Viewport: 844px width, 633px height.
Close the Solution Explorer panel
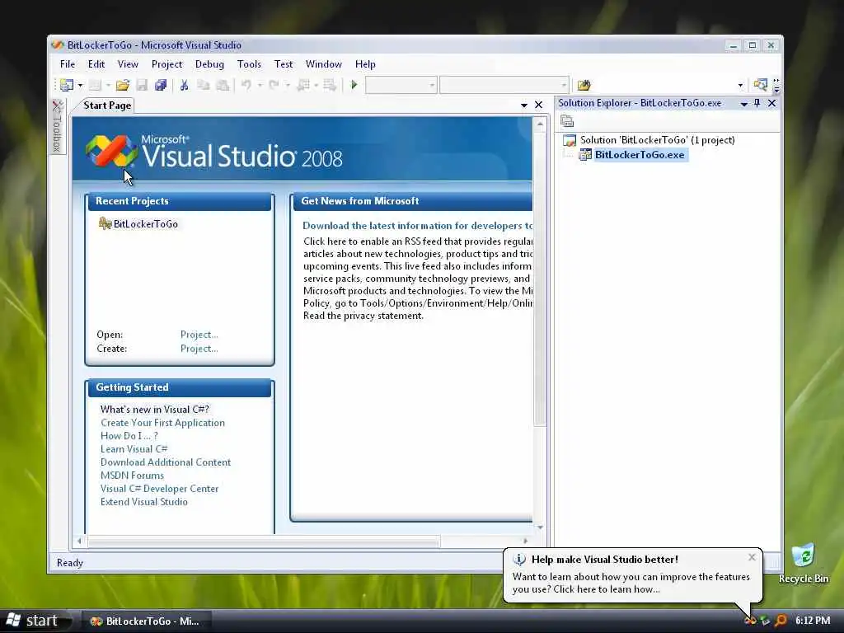point(771,103)
